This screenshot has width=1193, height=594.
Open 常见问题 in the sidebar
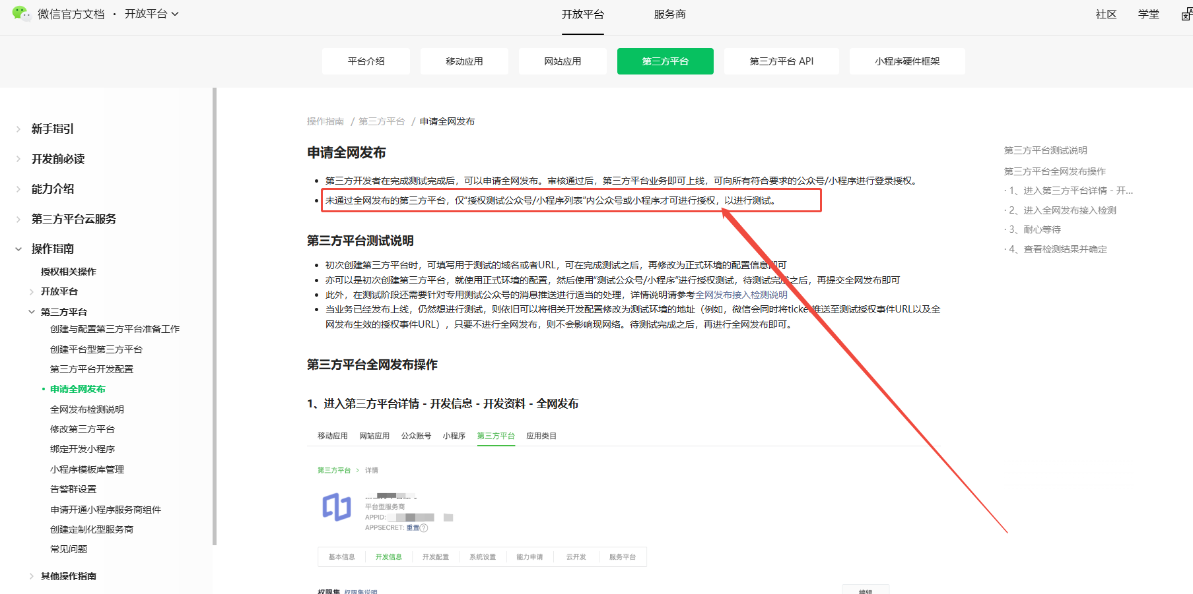(69, 549)
